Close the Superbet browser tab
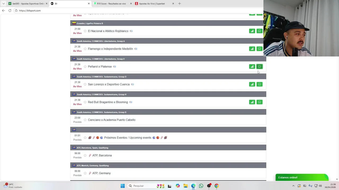The width and height of the screenshot is (339, 190). click(173, 4)
